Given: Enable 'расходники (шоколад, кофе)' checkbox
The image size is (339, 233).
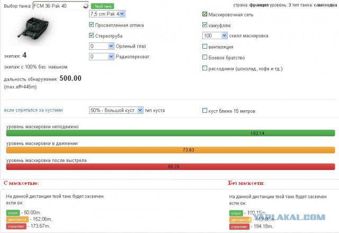Looking at the screenshot, I should (204, 68).
